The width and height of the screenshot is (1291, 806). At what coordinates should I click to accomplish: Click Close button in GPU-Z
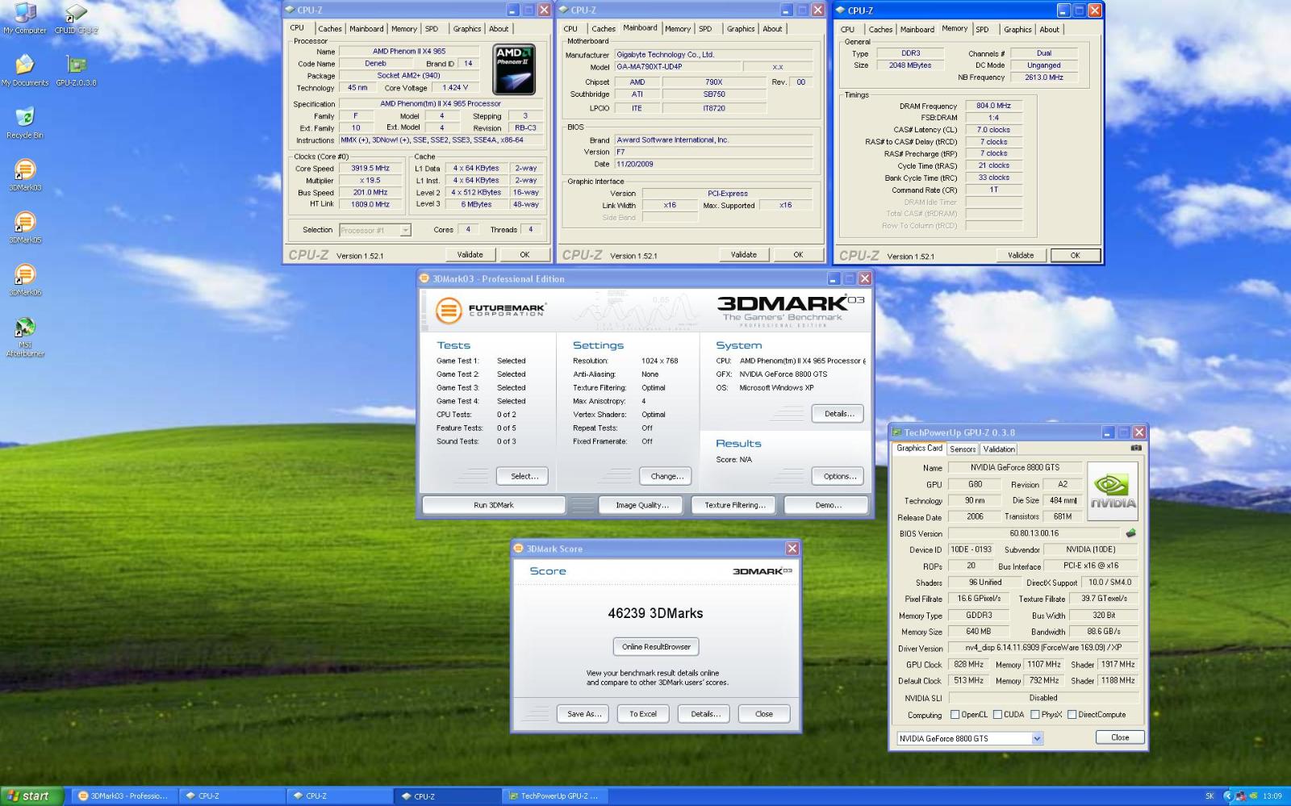pos(1120,737)
